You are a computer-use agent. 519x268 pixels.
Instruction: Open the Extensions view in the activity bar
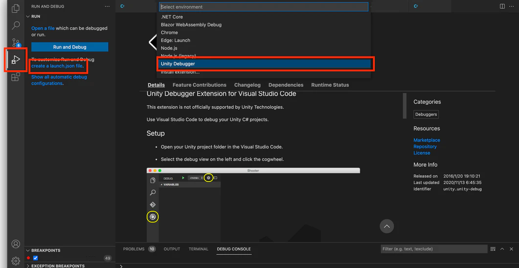16,77
